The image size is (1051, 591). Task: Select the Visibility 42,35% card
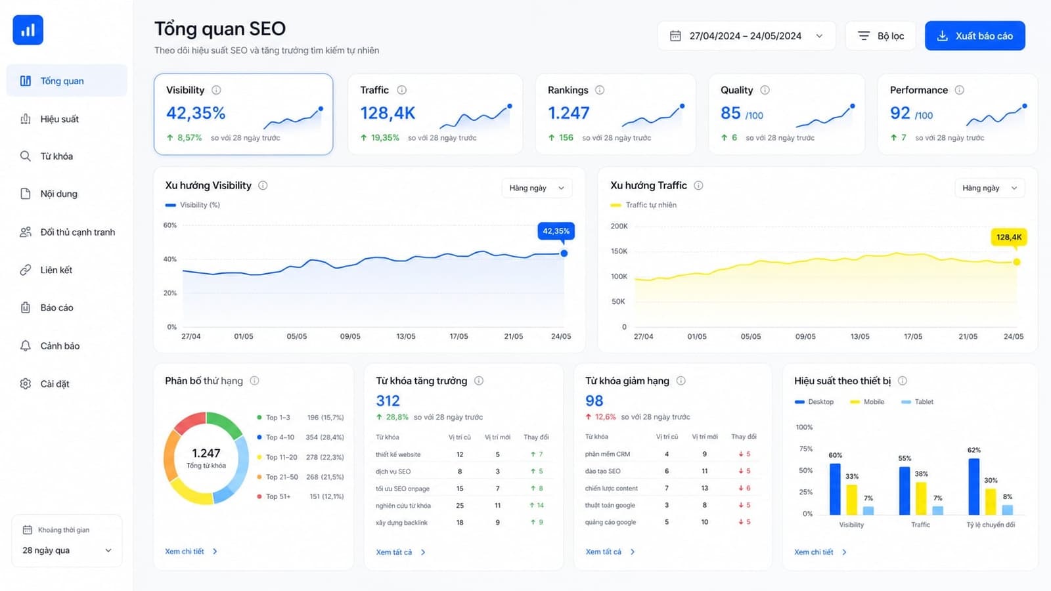244,114
